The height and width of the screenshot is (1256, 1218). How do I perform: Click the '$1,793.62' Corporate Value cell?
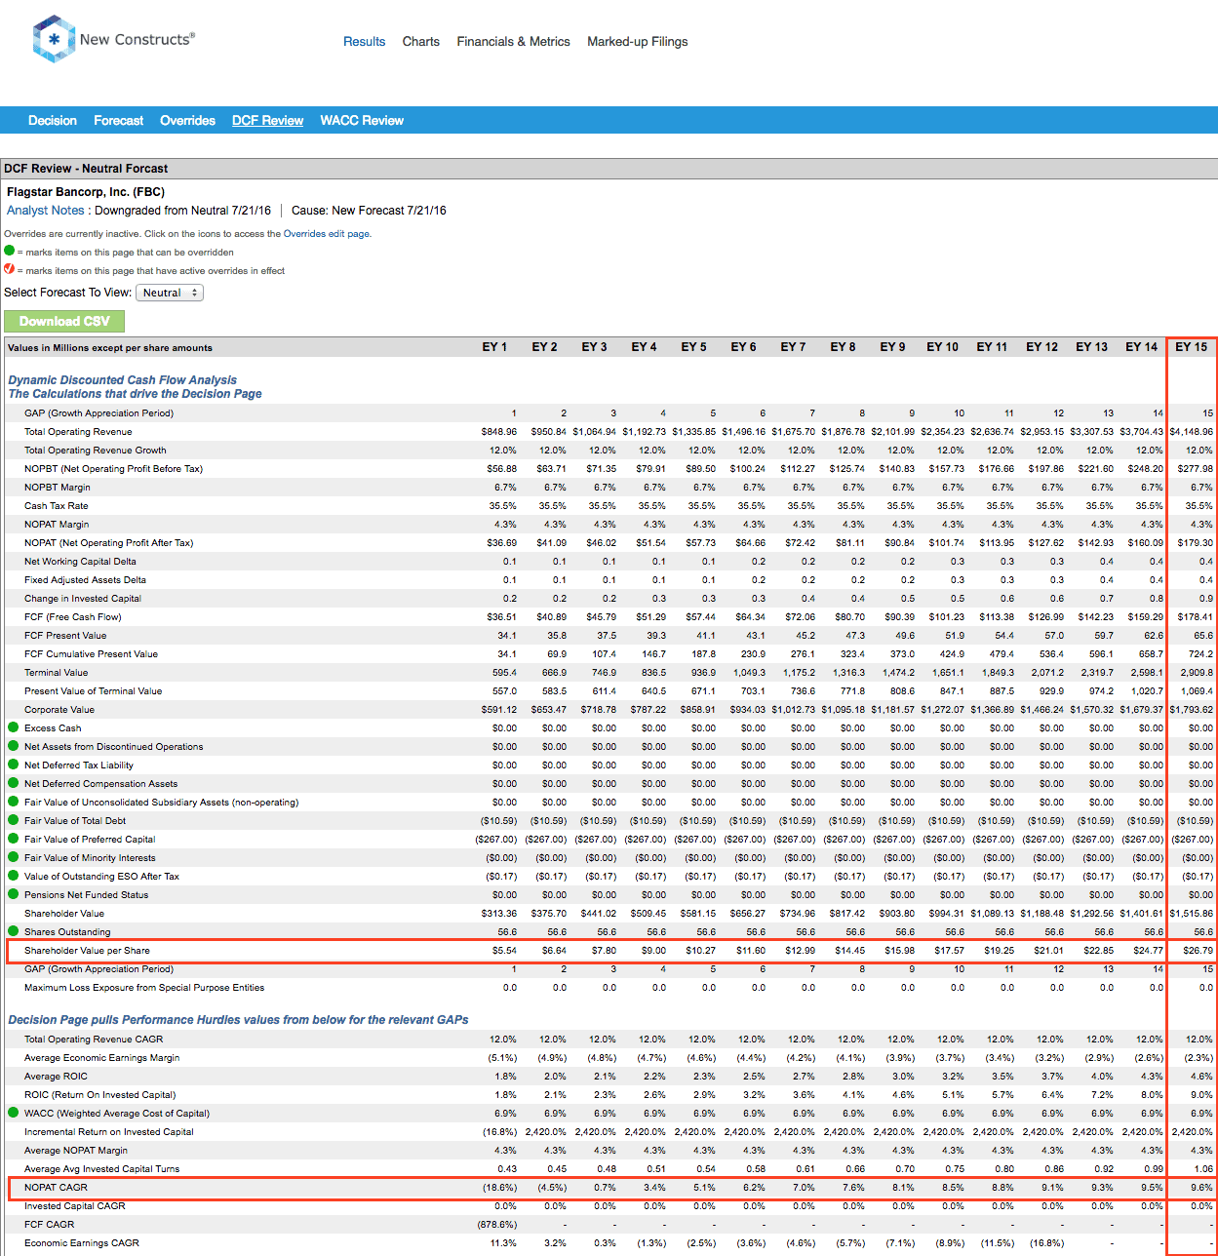pyautogui.click(x=1192, y=710)
